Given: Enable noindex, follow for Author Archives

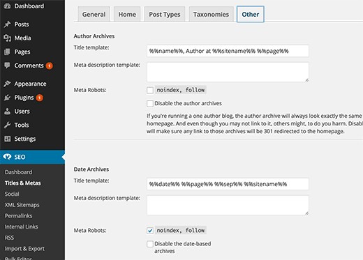Looking at the screenshot, I should pyautogui.click(x=150, y=90).
